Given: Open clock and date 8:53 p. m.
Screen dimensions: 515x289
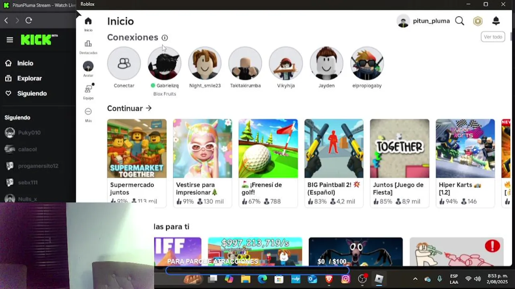Looking at the screenshot, I should coord(497,279).
